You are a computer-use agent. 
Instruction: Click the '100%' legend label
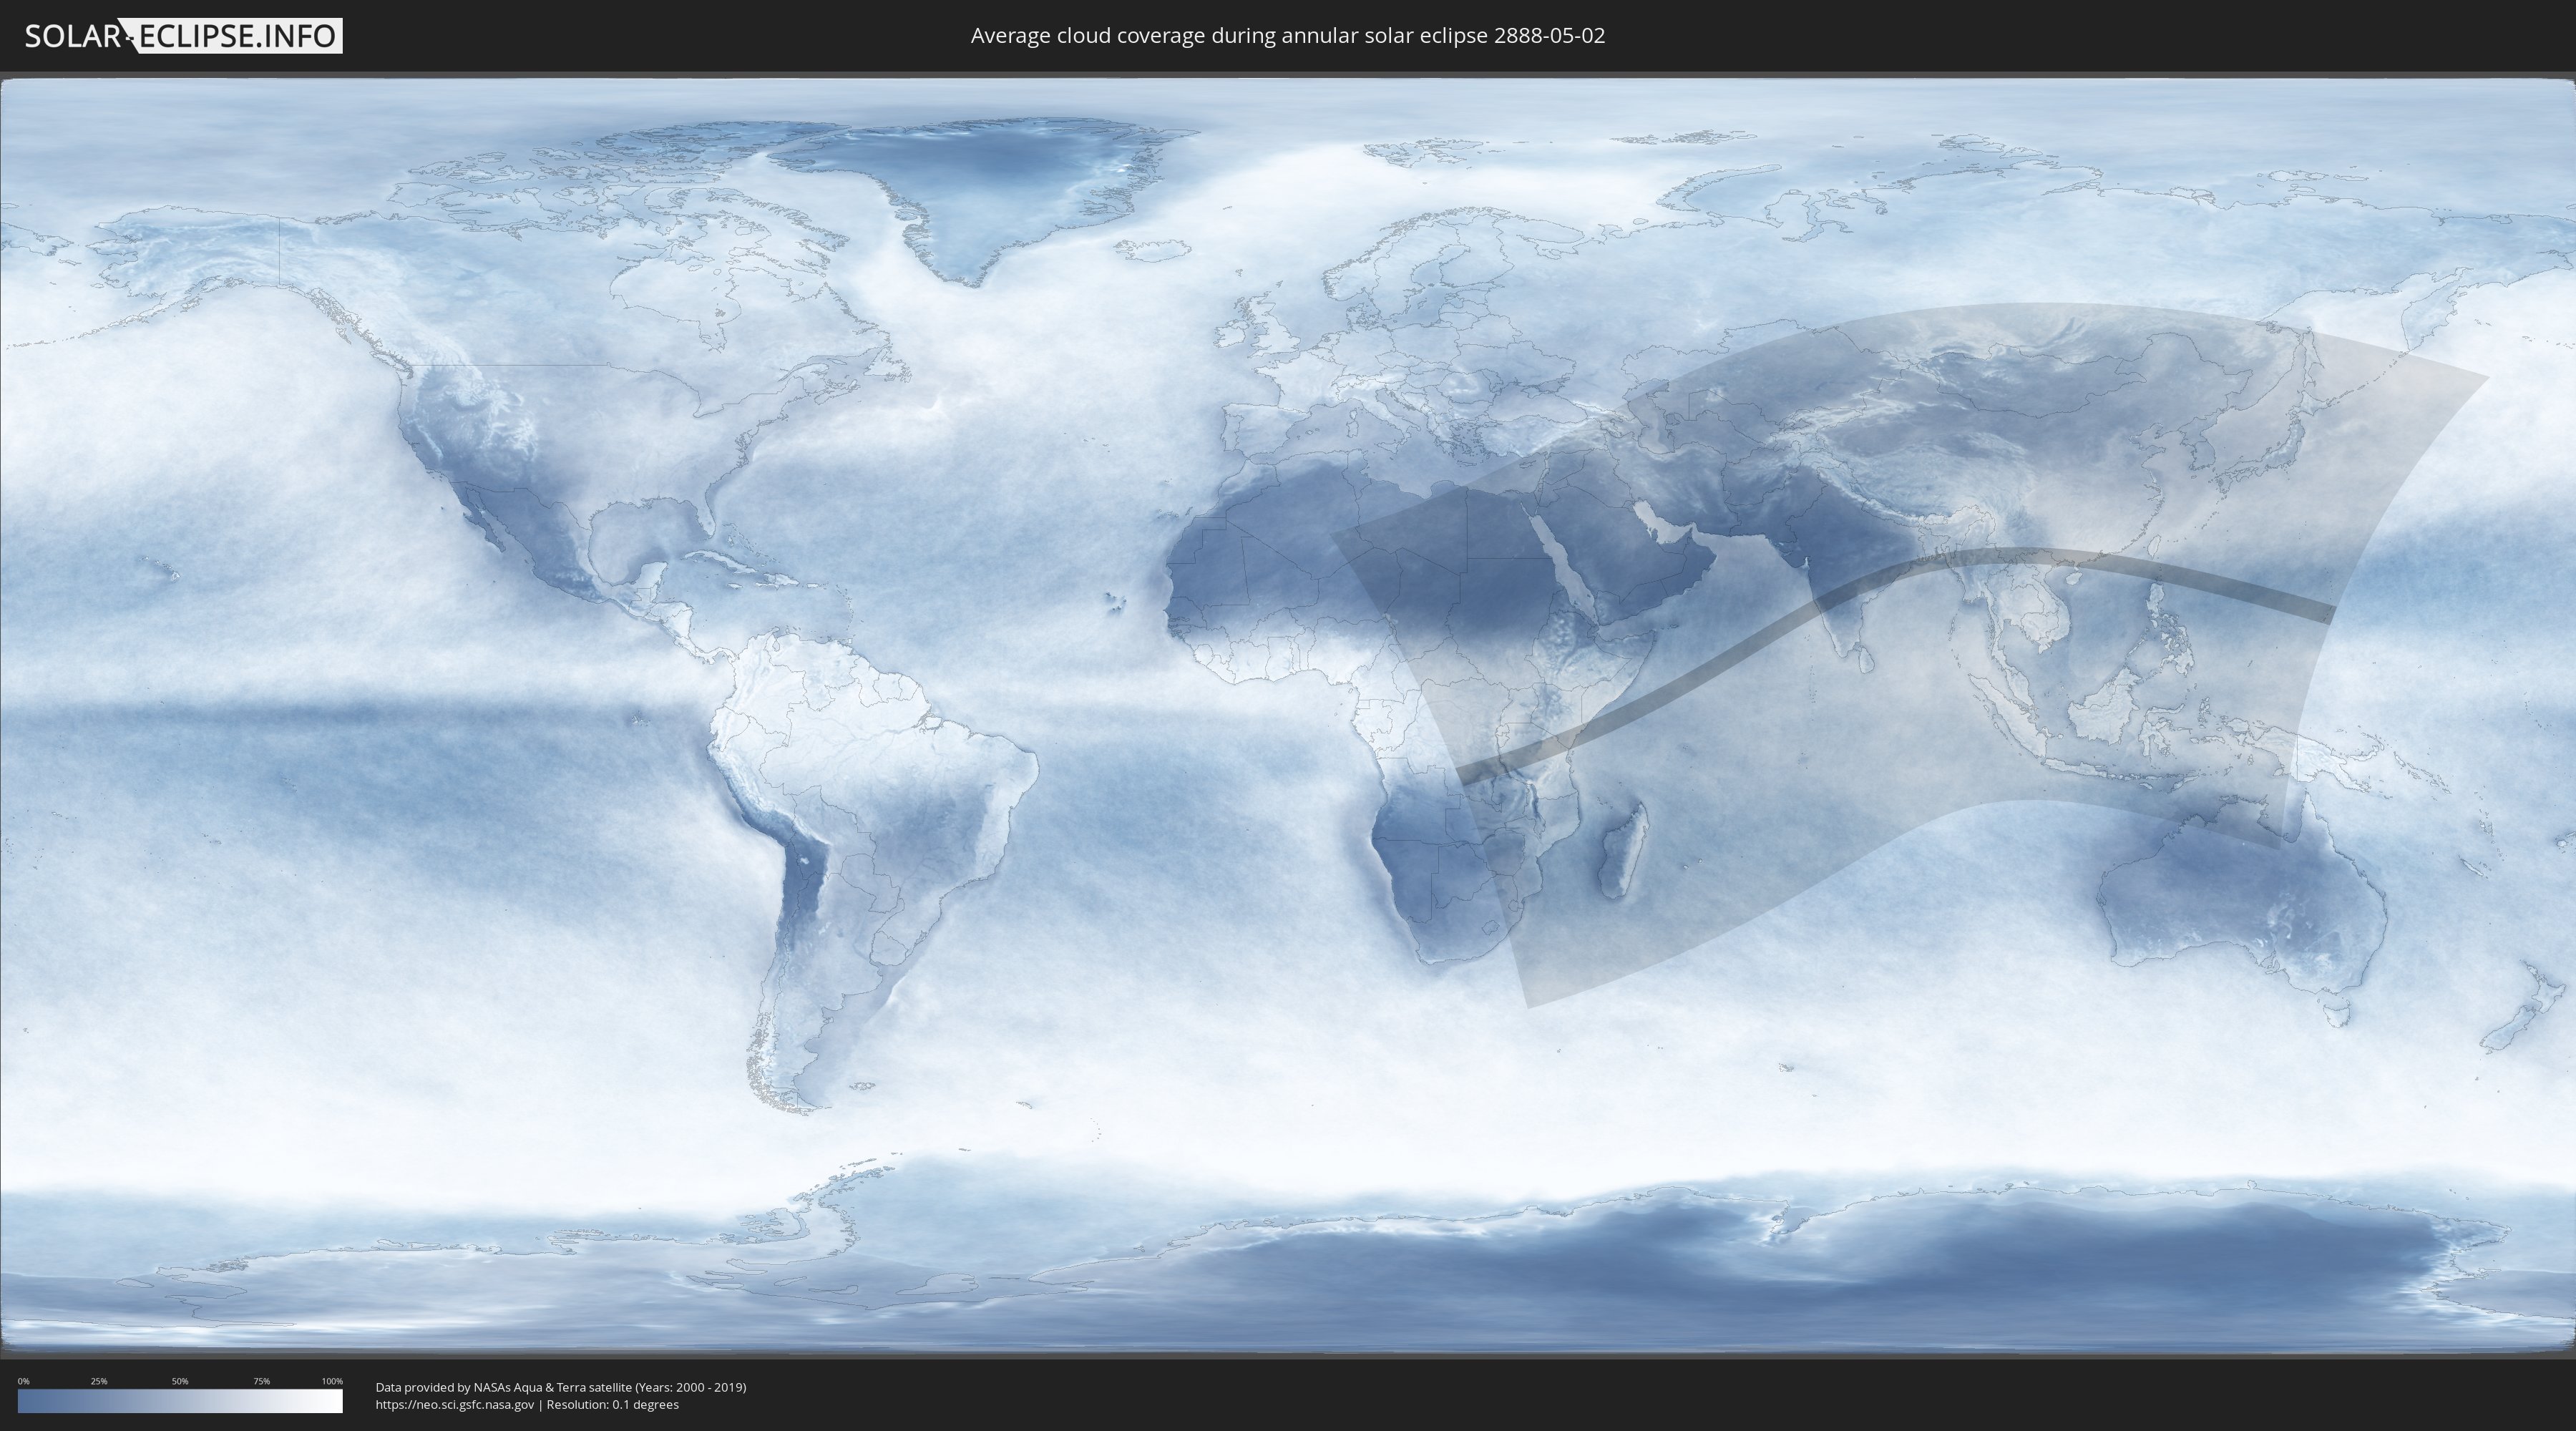332,1381
